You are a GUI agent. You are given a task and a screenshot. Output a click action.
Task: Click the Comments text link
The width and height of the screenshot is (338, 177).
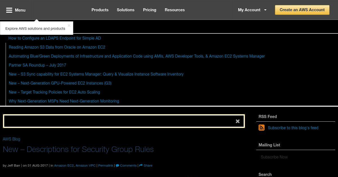click(128, 165)
